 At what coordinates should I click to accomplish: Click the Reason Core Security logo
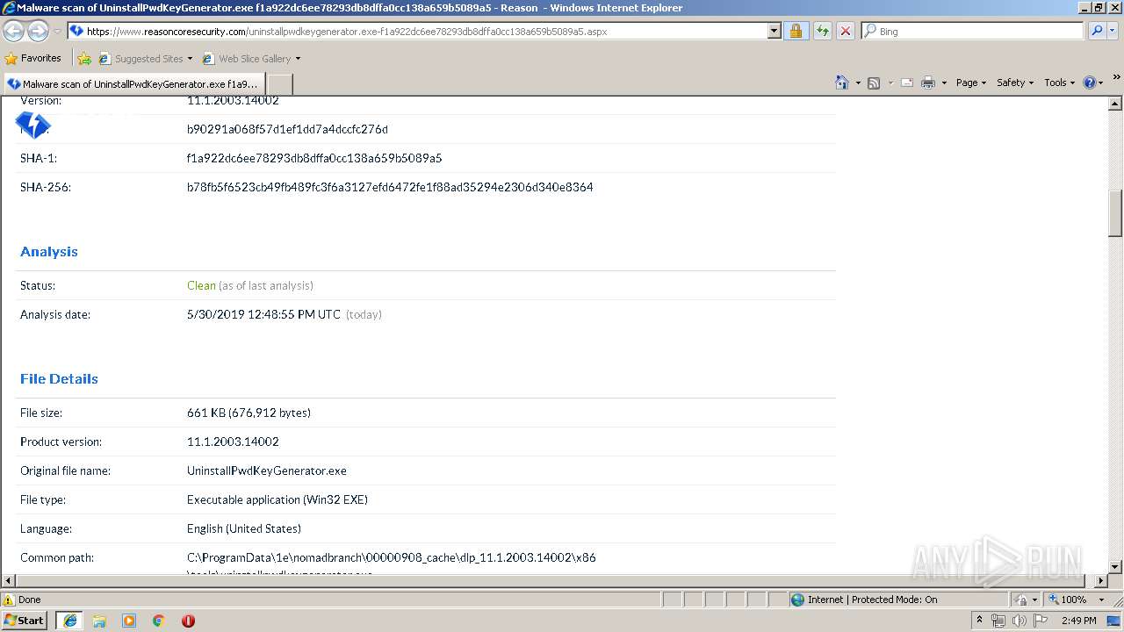click(32, 126)
